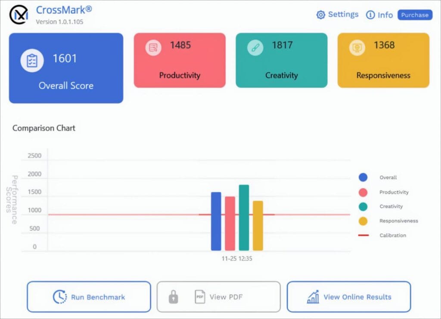Select the green Creativity bar in chart
Screen dimensions: 441x319
pyautogui.click(x=244, y=218)
